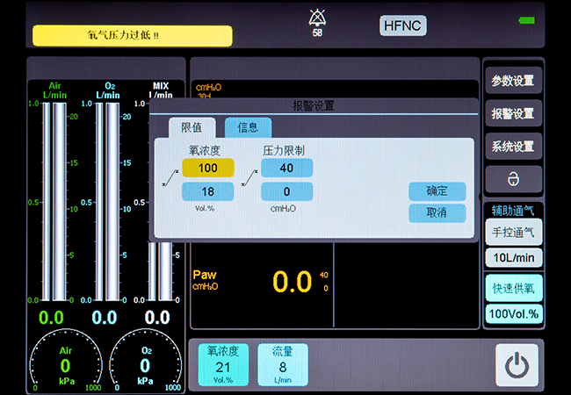
Task: Tap the screen lock icon
Action: point(513,179)
